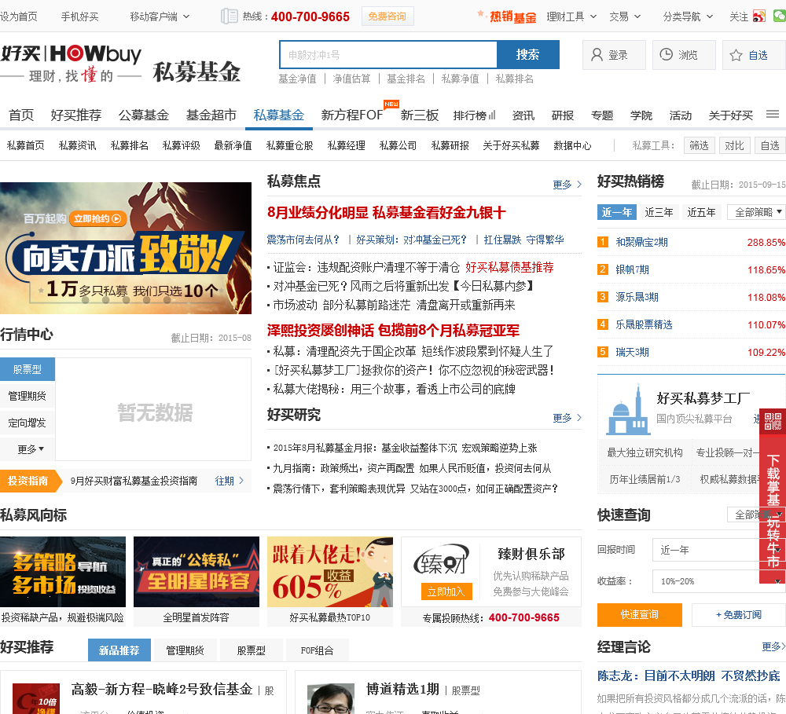Open fund 瑞天3期 in ranking
786x714 pixels.
tap(632, 352)
